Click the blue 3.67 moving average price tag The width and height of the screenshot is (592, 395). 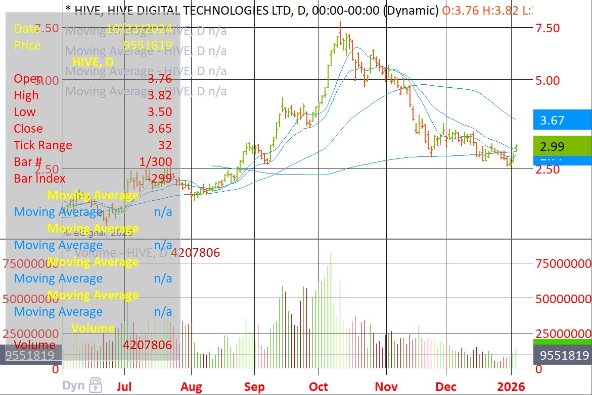pos(562,120)
